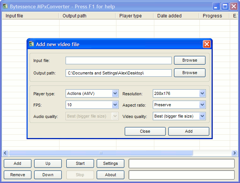Screen dimensions: 240x183
Task: Click the Progress column header
Action: [214, 16]
